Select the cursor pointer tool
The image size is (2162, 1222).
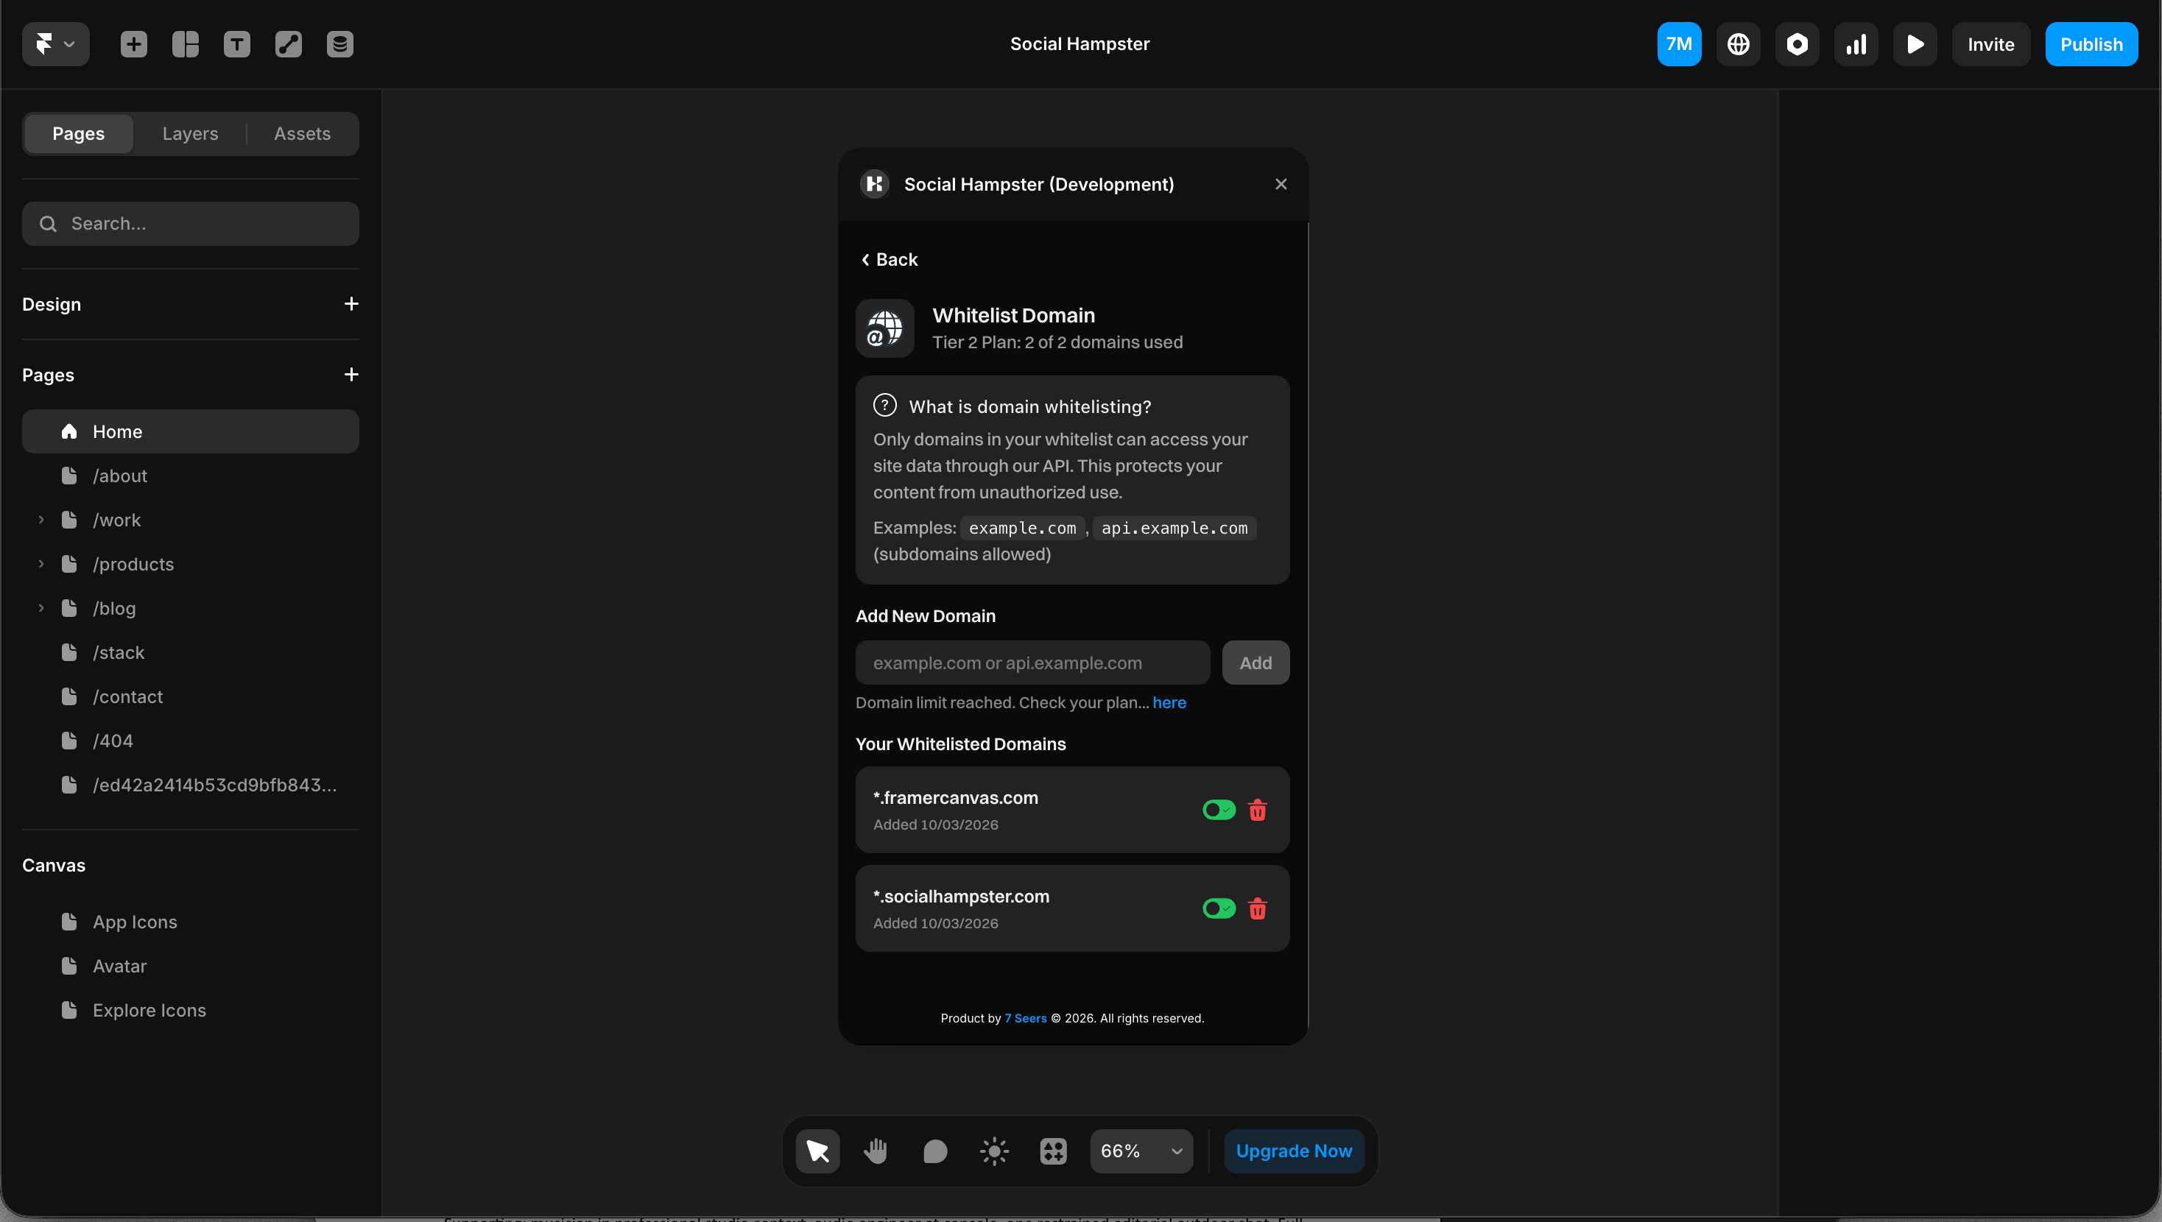click(817, 1151)
